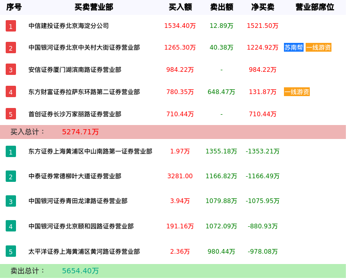Click green rank badge 5 for 太平洋证券
349x279 pixels.
point(11,252)
